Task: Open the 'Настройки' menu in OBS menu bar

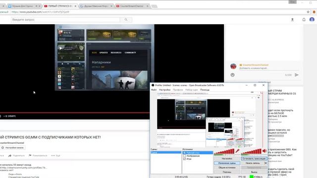Action: 164,90
